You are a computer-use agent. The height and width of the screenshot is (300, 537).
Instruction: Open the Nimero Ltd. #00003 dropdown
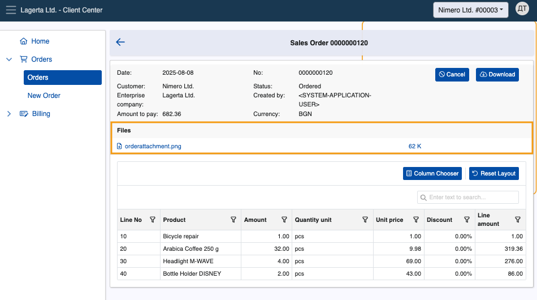tap(470, 10)
